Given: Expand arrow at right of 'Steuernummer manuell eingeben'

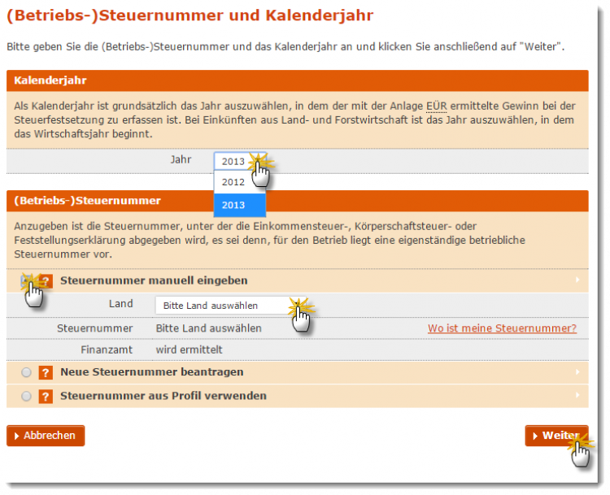Looking at the screenshot, I should (578, 280).
